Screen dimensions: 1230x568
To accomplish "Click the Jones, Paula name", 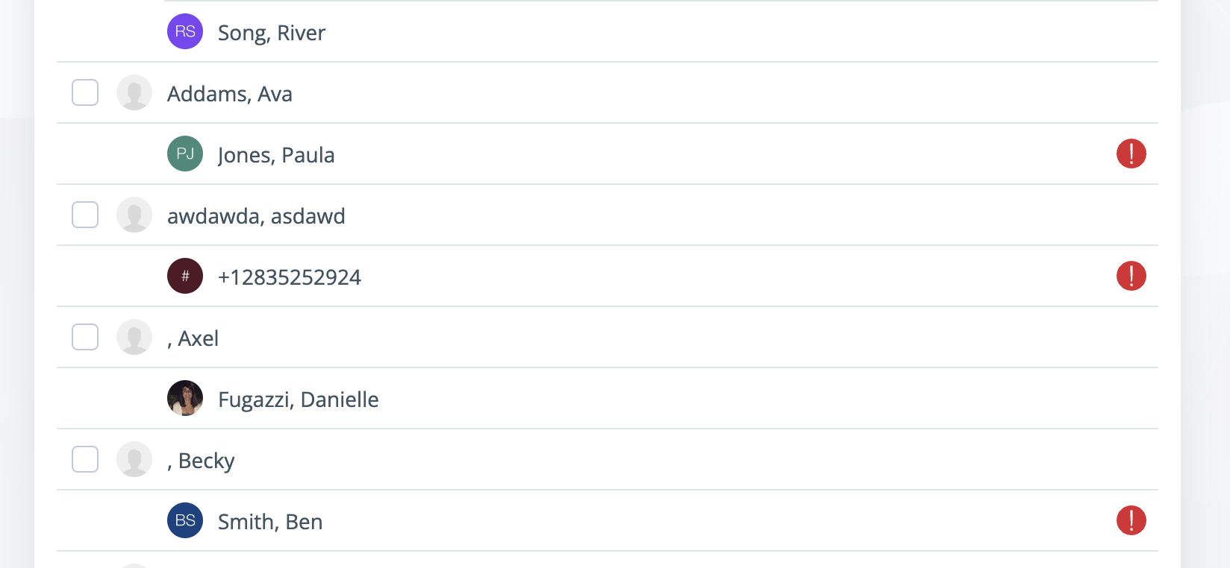I will (x=276, y=155).
